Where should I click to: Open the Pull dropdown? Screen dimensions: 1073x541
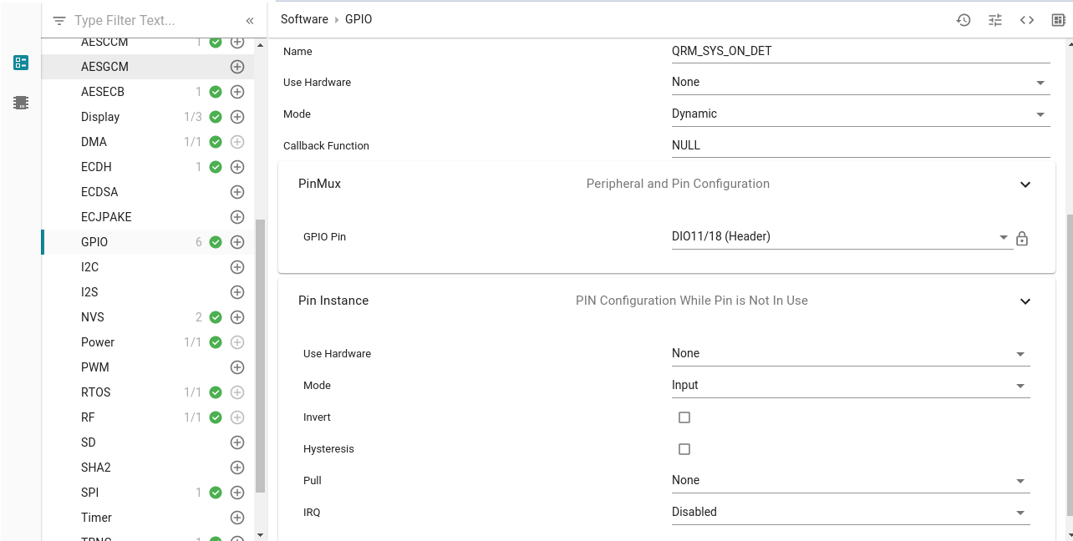[850, 481]
